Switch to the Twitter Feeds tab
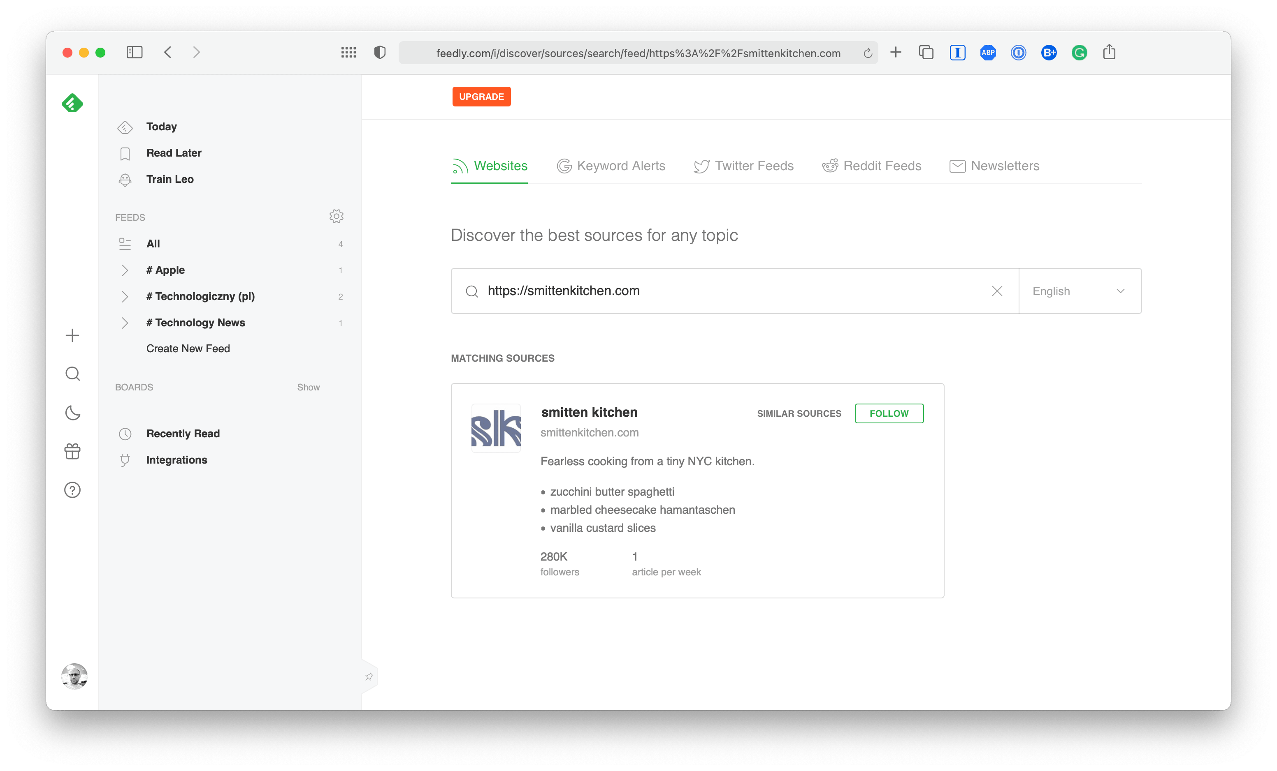This screenshot has height=771, width=1277. coord(744,166)
